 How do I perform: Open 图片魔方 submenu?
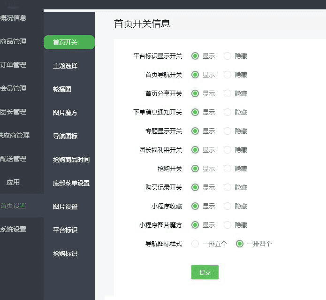[x=65, y=113]
